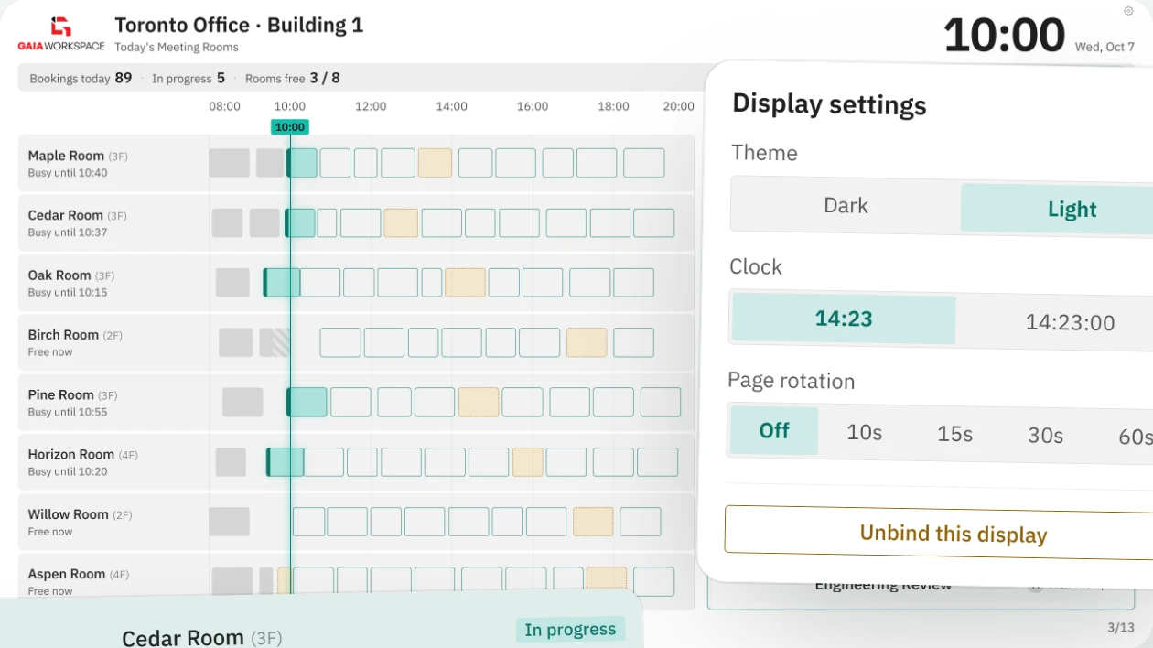Screen dimensions: 1153x648
Task: Click the 3/13 page indicator
Action: tap(1121, 628)
